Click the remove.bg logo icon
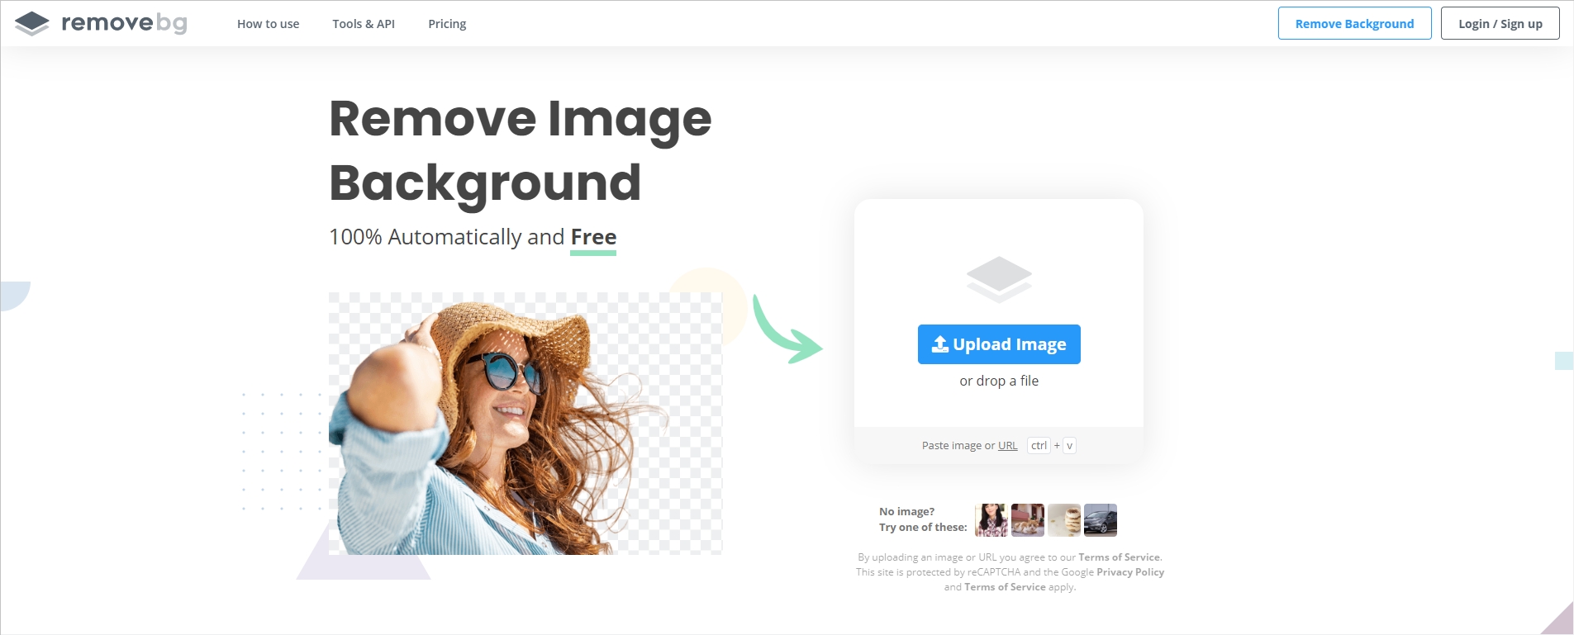This screenshot has width=1574, height=635. tap(32, 24)
